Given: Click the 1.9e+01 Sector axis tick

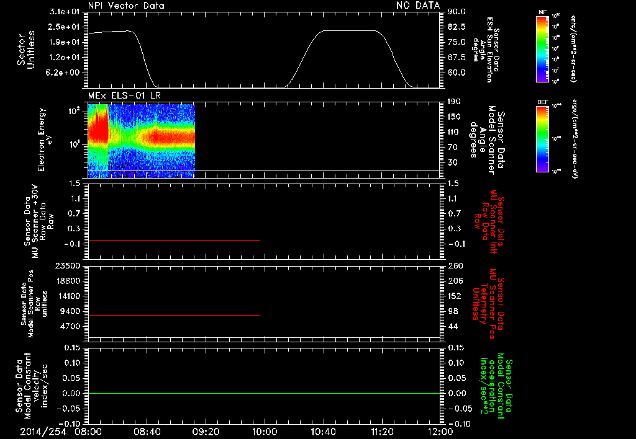Looking at the screenshot, I should (x=64, y=42).
